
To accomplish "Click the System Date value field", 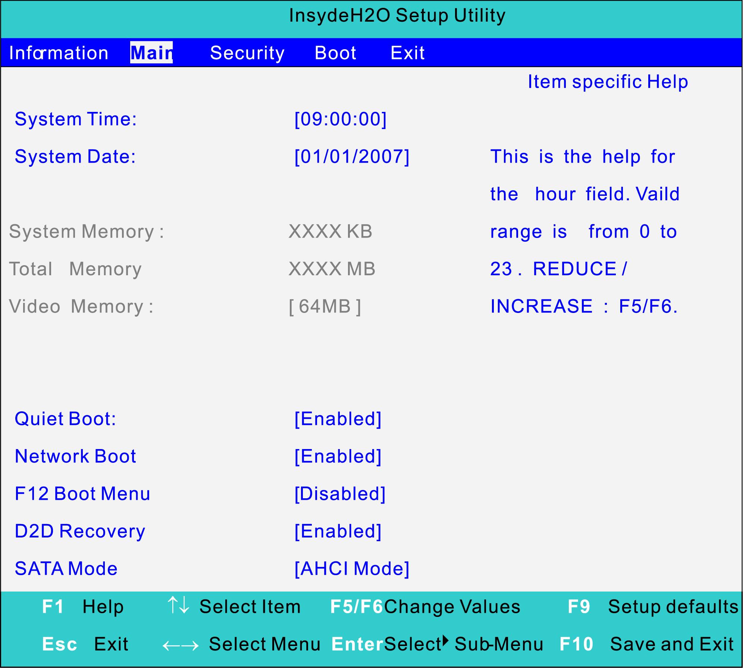I will click(351, 157).
